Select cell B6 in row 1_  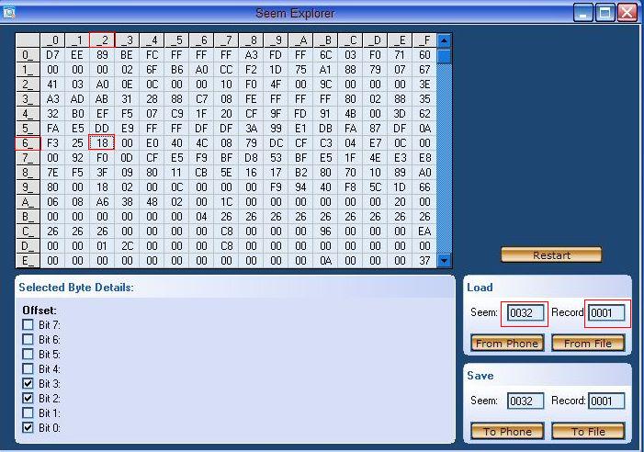point(176,70)
